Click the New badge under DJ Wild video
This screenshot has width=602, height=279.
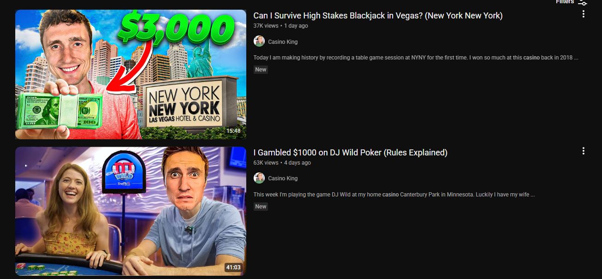(261, 207)
